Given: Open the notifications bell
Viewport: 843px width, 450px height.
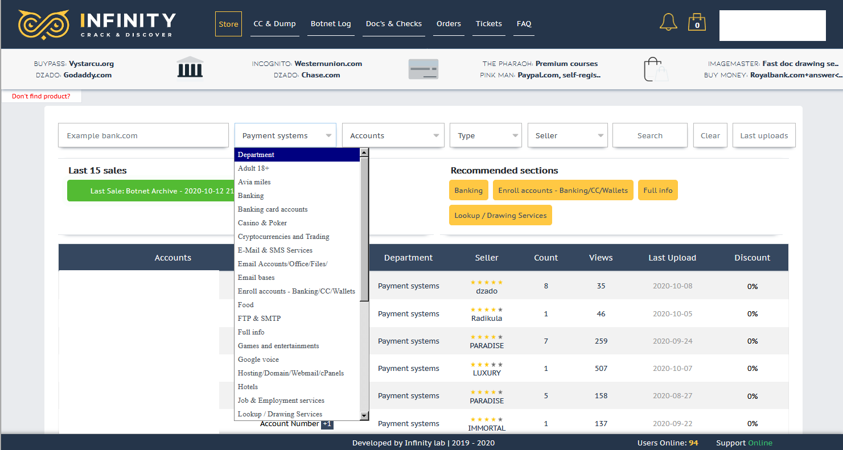Looking at the screenshot, I should pos(668,22).
